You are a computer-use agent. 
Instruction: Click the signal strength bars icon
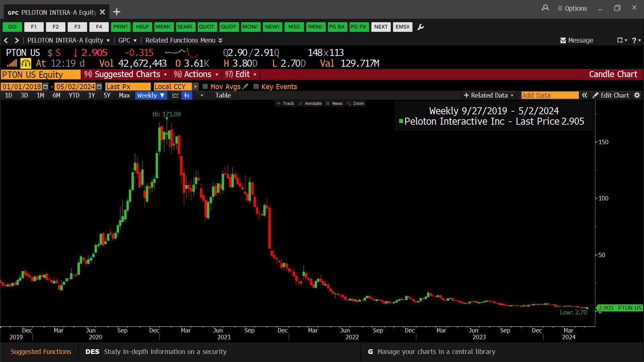(12, 63)
